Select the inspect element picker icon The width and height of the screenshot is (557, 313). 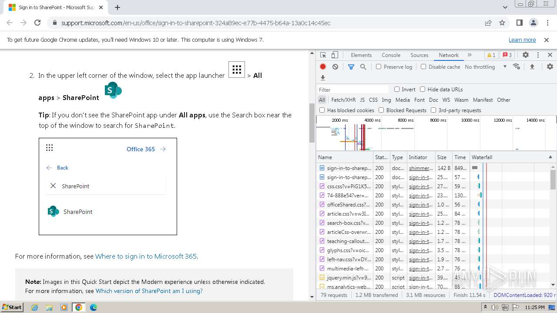(323, 55)
